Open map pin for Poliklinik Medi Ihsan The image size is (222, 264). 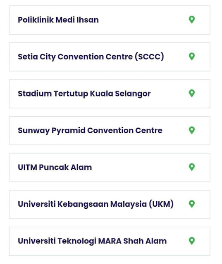pyautogui.click(x=192, y=19)
